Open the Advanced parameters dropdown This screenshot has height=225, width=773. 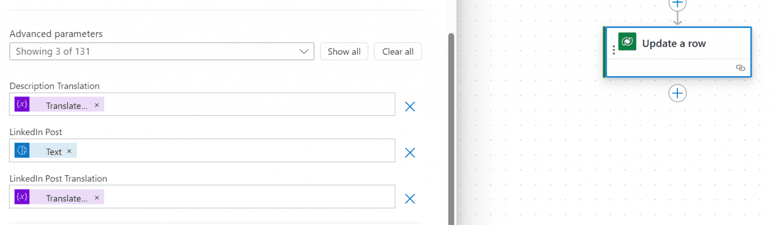pos(161,51)
